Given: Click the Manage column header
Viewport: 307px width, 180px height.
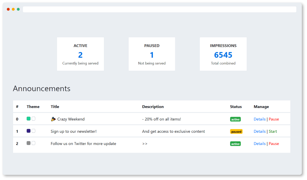Looking at the screenshot, I should click(x=261, y=107).
